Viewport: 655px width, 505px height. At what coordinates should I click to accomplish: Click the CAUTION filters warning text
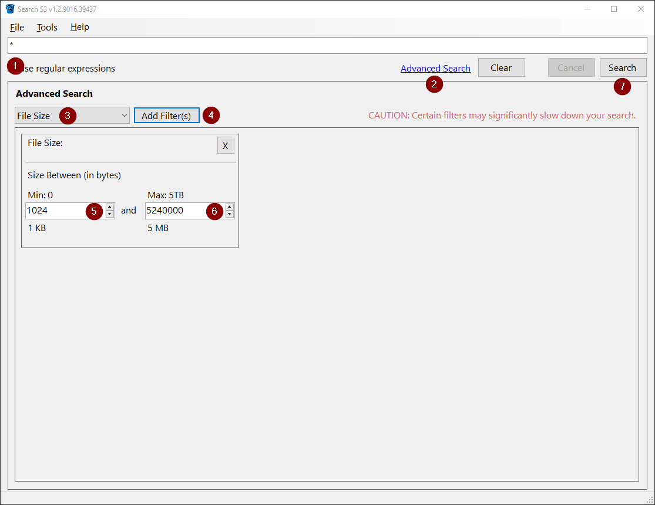pyautogui.click(x=502, y=116)
